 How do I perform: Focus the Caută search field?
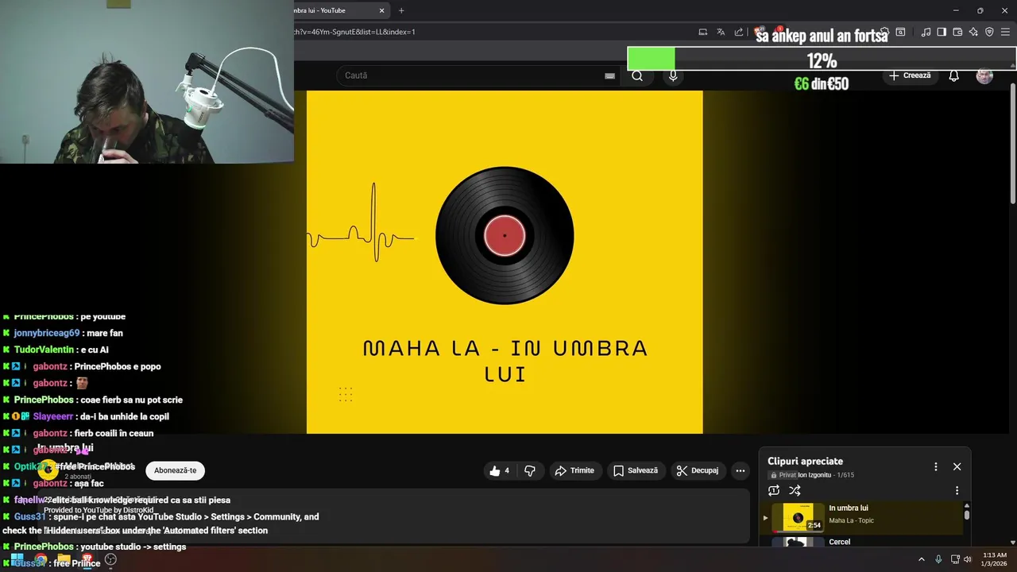(x=477, y=75)
